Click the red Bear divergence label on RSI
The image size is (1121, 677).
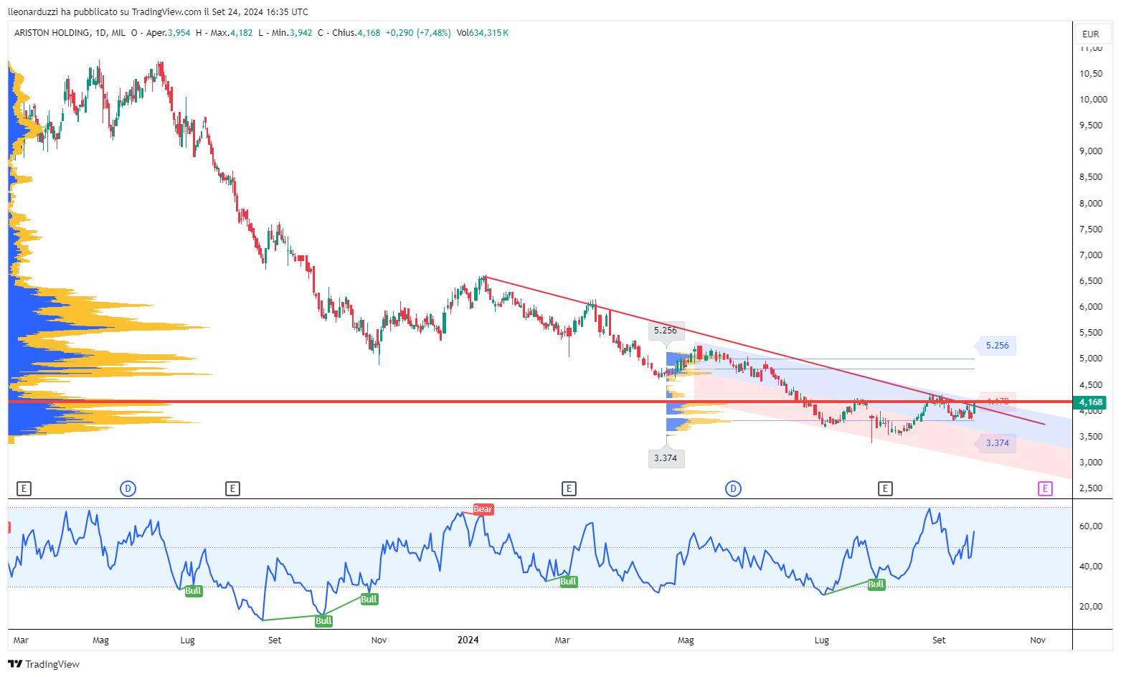[x=483, y=509]
